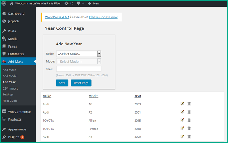
Task: Click the home icon beside site name
Action: point(11,3)
